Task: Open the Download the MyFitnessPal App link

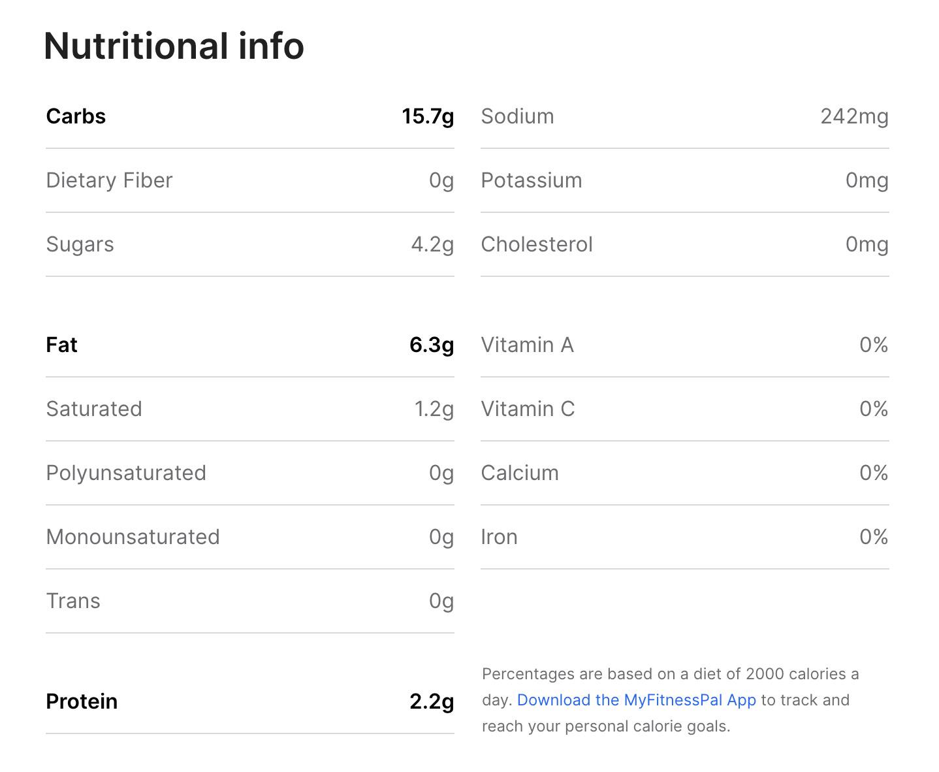Action: point(636,700)
